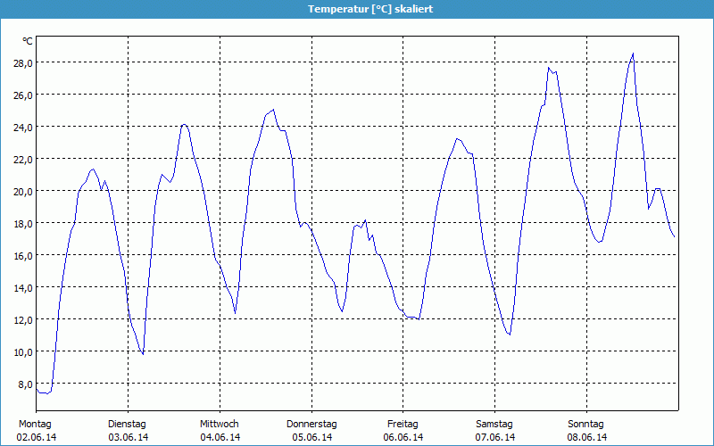This screenshot has width=714, height=446.
Task: Click the 02.06.14 date label
Action: (x=35, y=437)
